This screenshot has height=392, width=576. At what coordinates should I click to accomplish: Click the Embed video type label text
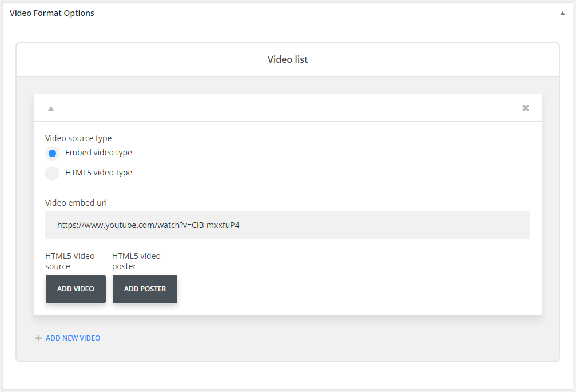coord(98,153)
